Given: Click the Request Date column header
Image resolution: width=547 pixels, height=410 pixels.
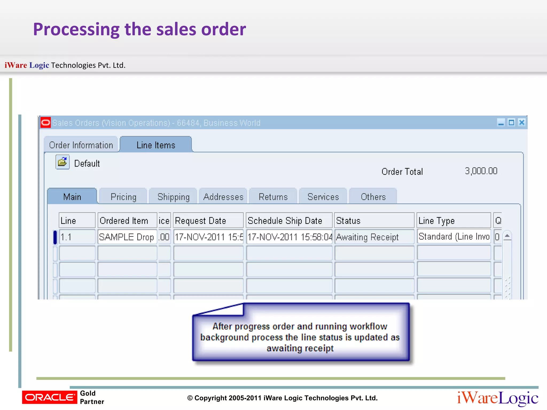Looking at the screenshot, I should point(208,220).
